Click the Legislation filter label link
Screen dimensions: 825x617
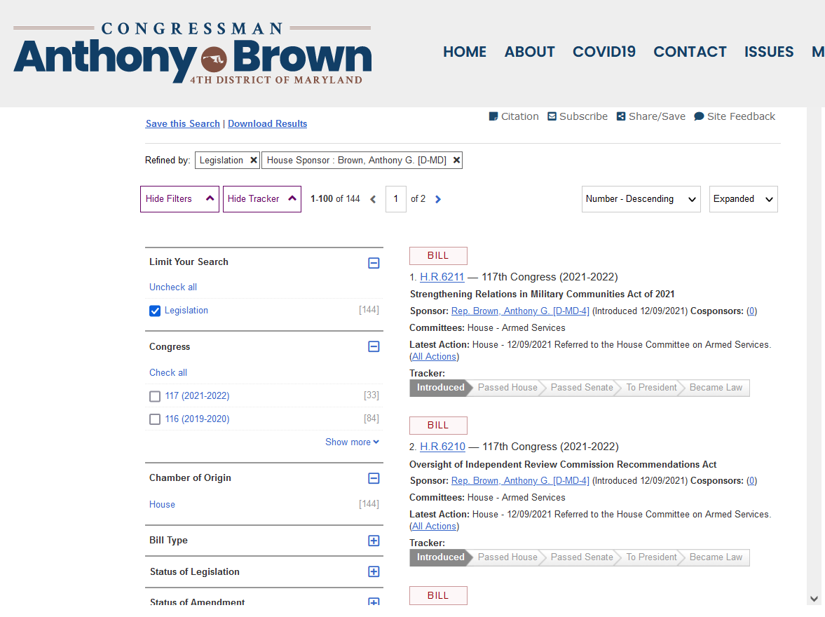click(186, 311)
